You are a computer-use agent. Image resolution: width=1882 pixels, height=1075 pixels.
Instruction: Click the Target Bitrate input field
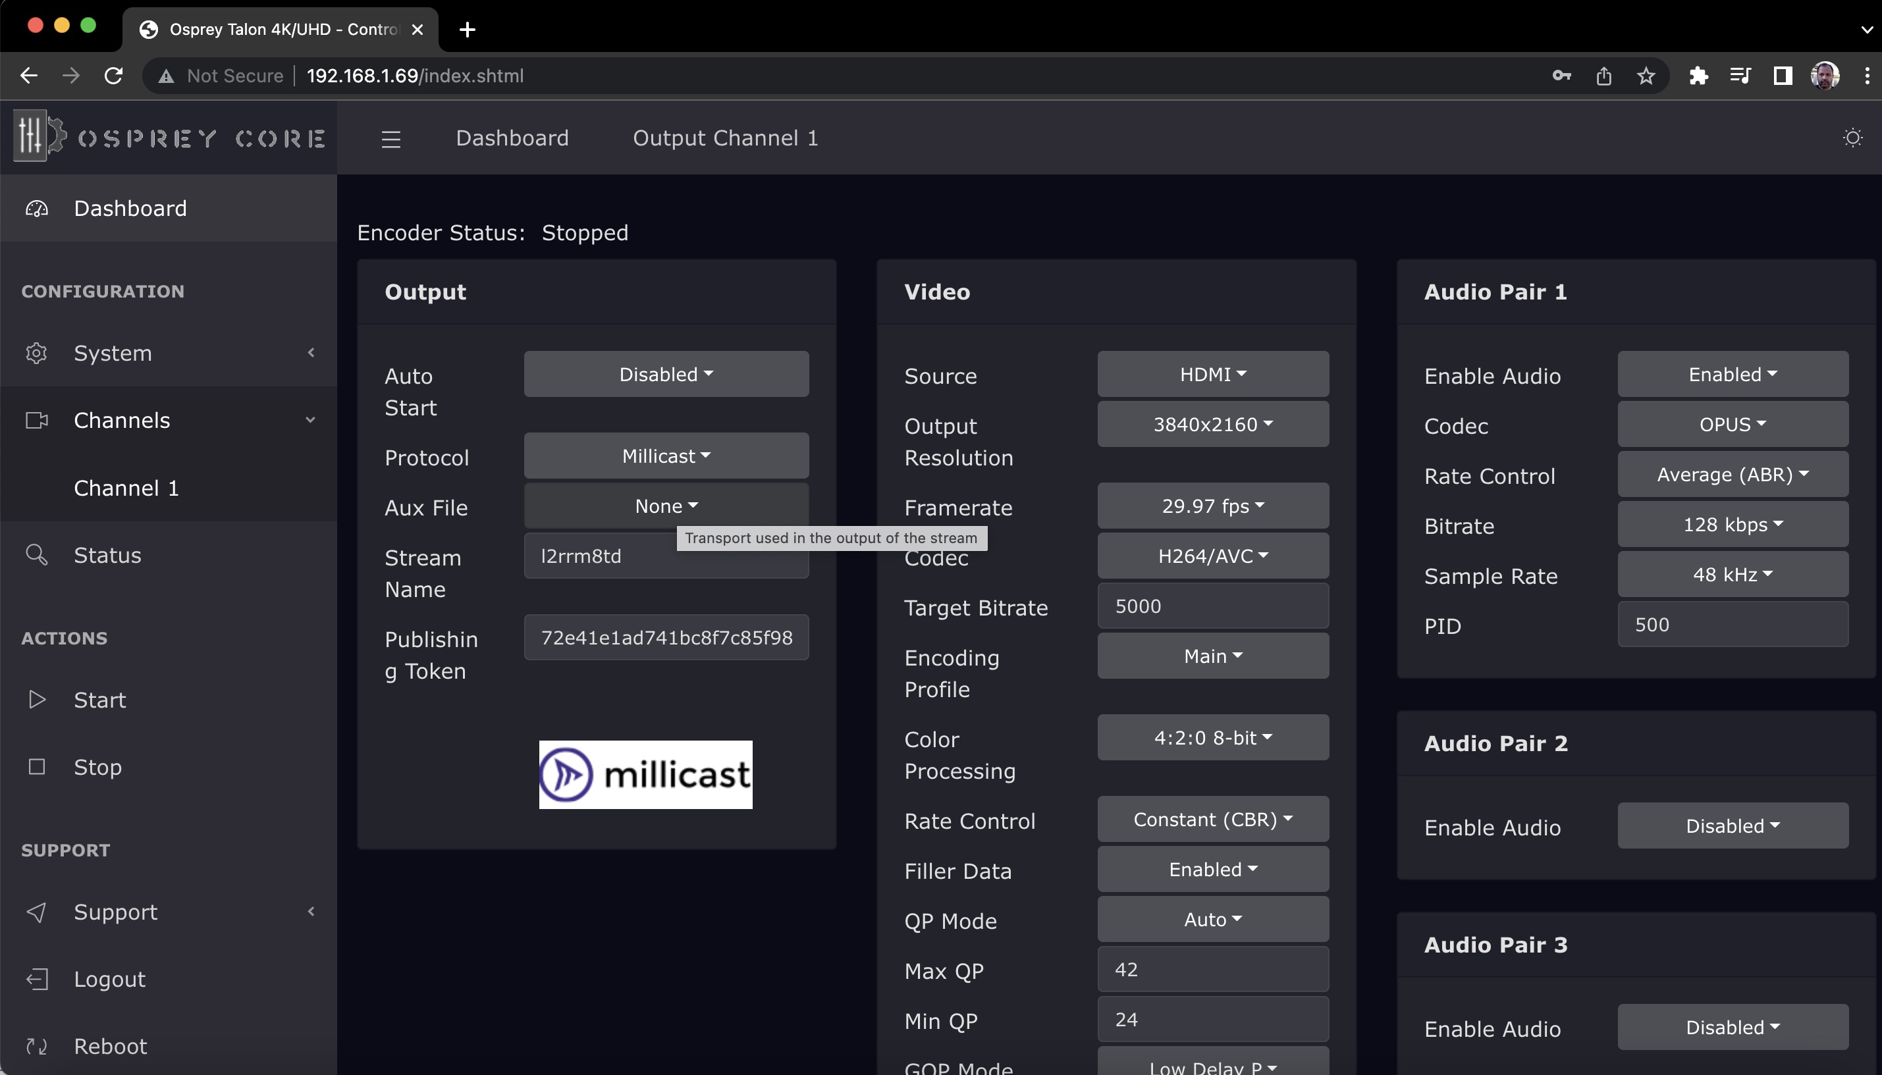point(1212,606)
